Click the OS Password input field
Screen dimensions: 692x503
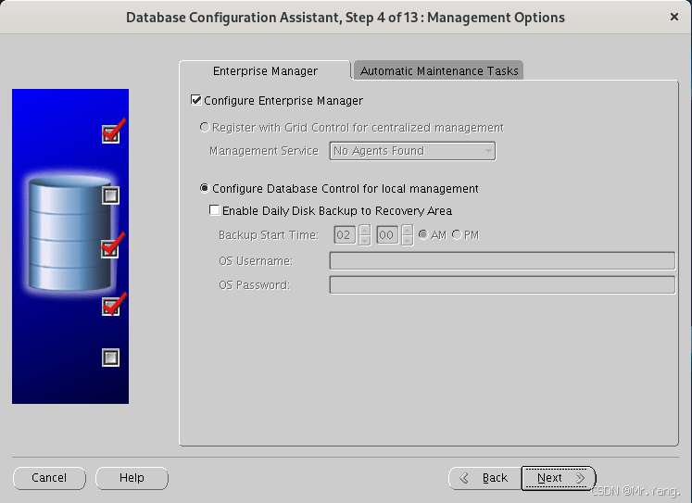click(502, 284)
